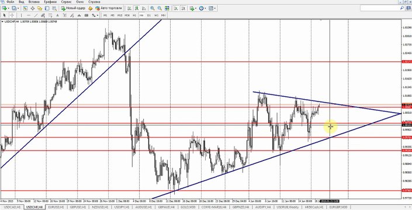Select the vertical line tool
Image resolution: width=412 pixels, height=210 pixels.
(21, 16)
